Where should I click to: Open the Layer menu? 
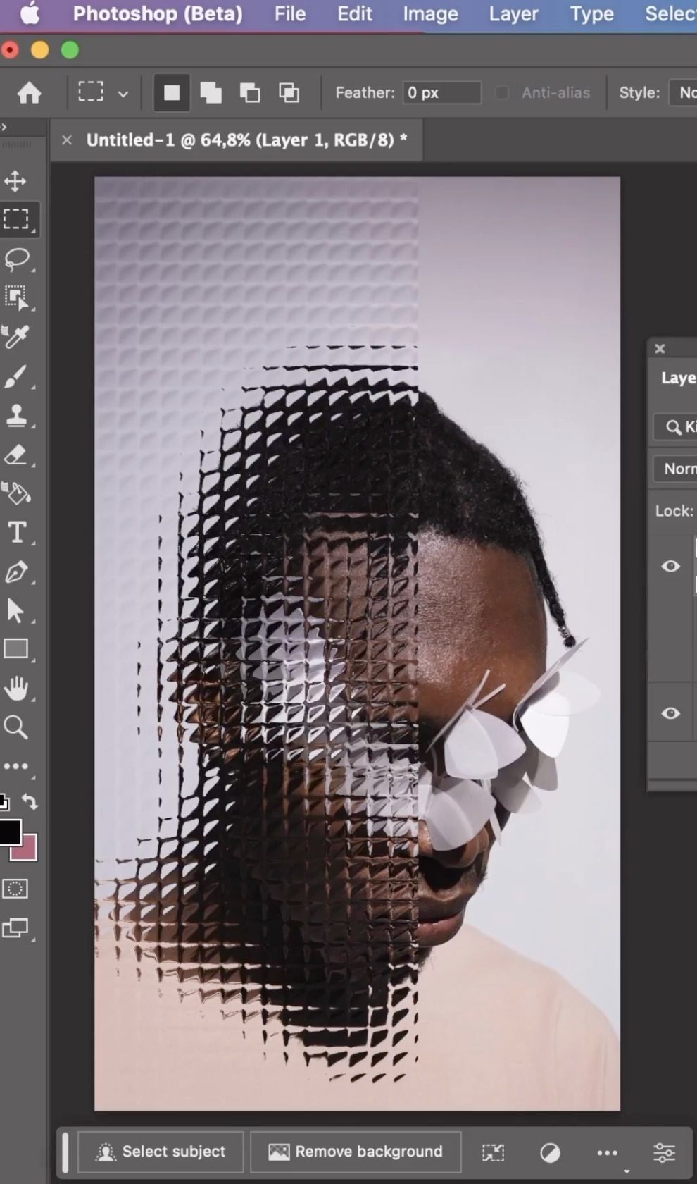tap(514, 14)
